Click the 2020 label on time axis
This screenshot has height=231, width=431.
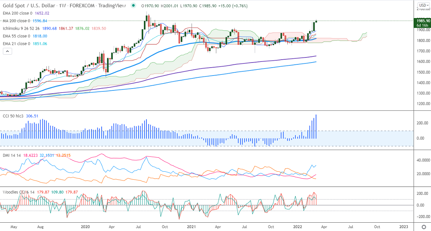coord(85,227)
